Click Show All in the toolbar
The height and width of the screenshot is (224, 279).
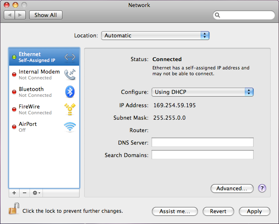(x=45, y=15)
